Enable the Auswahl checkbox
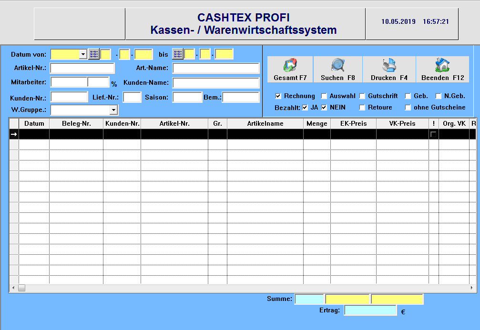This screenshot has width=480, height=330. [324, 96]
